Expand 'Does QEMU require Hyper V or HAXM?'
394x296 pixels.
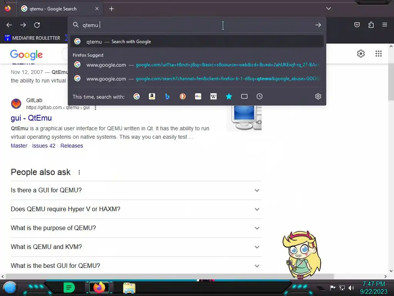136,209
